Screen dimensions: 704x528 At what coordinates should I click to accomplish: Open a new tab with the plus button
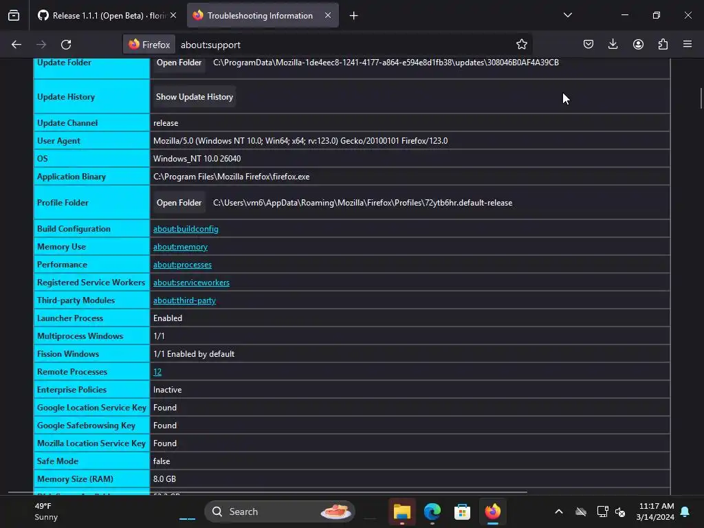[x=354, y=16]
